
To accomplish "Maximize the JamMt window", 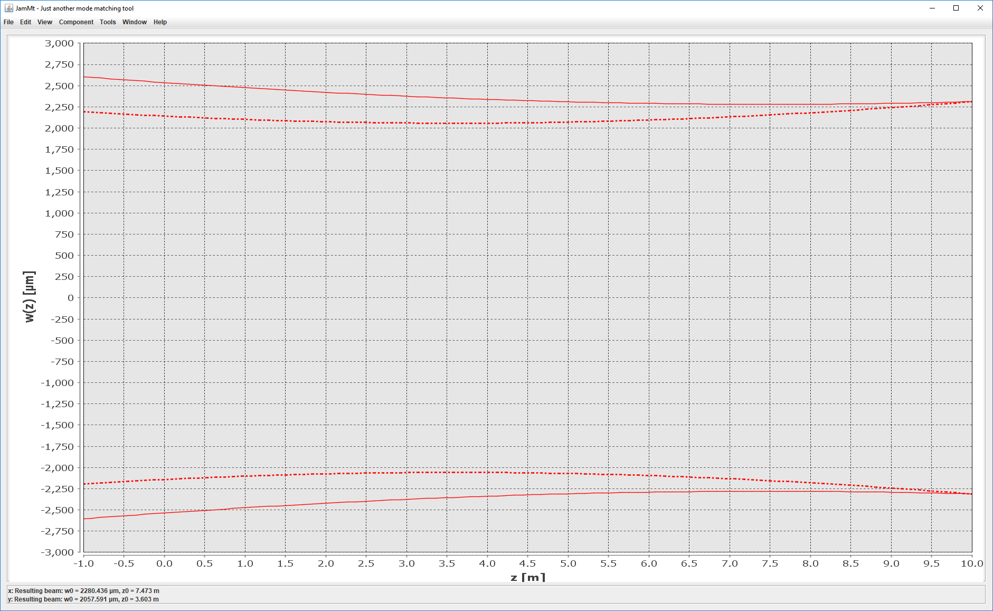I will pos(956,8).
